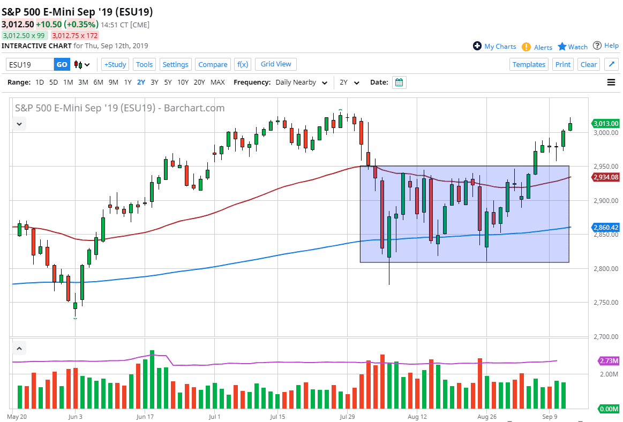Click the 2,934.08 red moving average label
Image resolution: width=623 pixels, height=422 pixels.
click(606, 177)
